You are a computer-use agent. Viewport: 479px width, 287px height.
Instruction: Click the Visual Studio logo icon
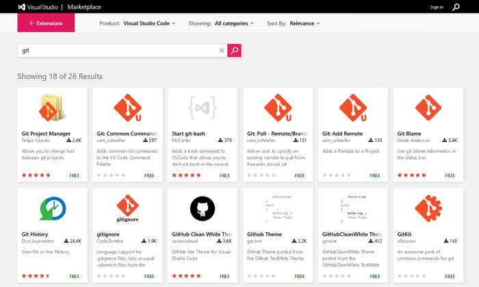pyautogui.click(x=21, y=7)
